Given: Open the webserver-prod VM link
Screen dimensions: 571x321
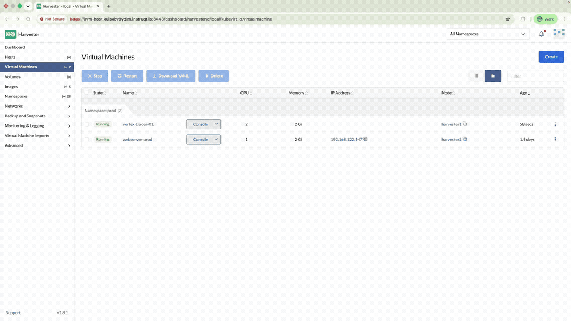Looking at the screenshot, I should (x=137, y=139).
